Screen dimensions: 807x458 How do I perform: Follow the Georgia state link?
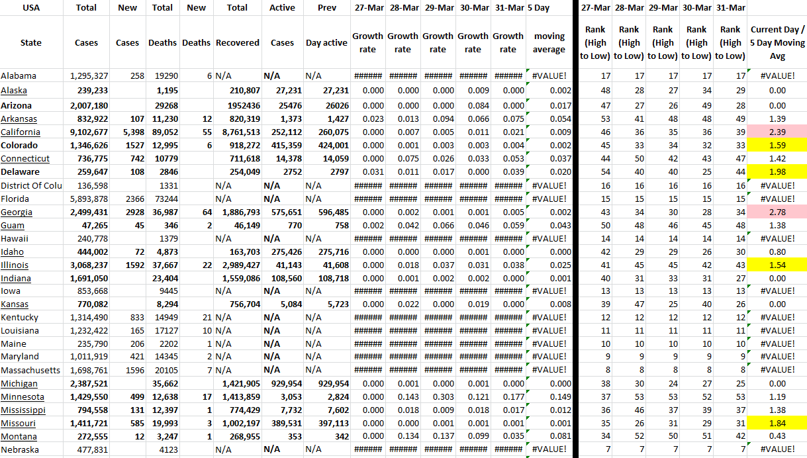point(17,212)
